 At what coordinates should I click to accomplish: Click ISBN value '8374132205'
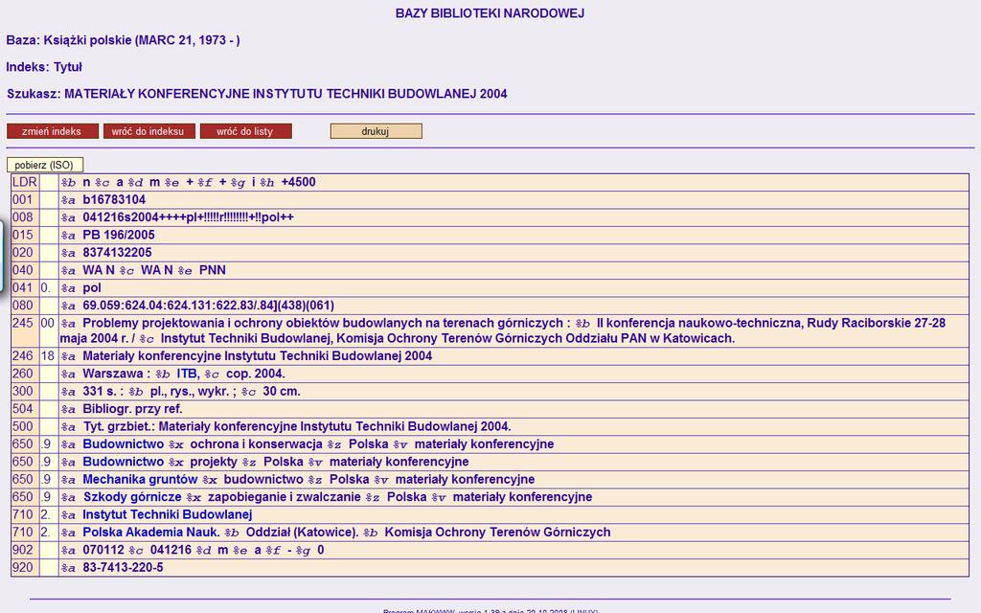pos(117,252)
